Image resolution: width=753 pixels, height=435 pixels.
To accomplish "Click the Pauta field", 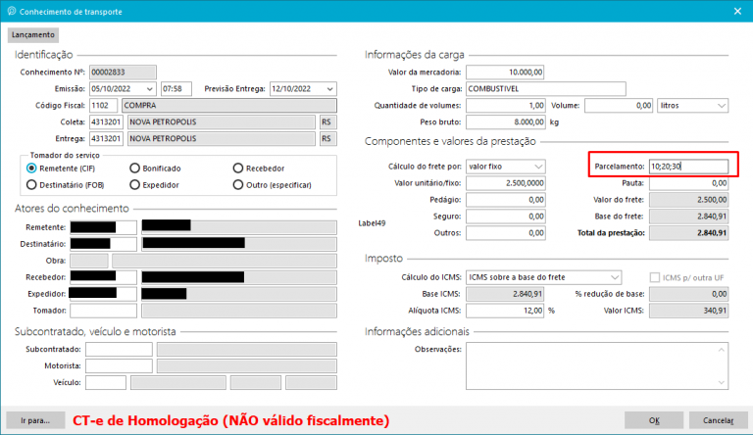I will click(x=688, y=183).
